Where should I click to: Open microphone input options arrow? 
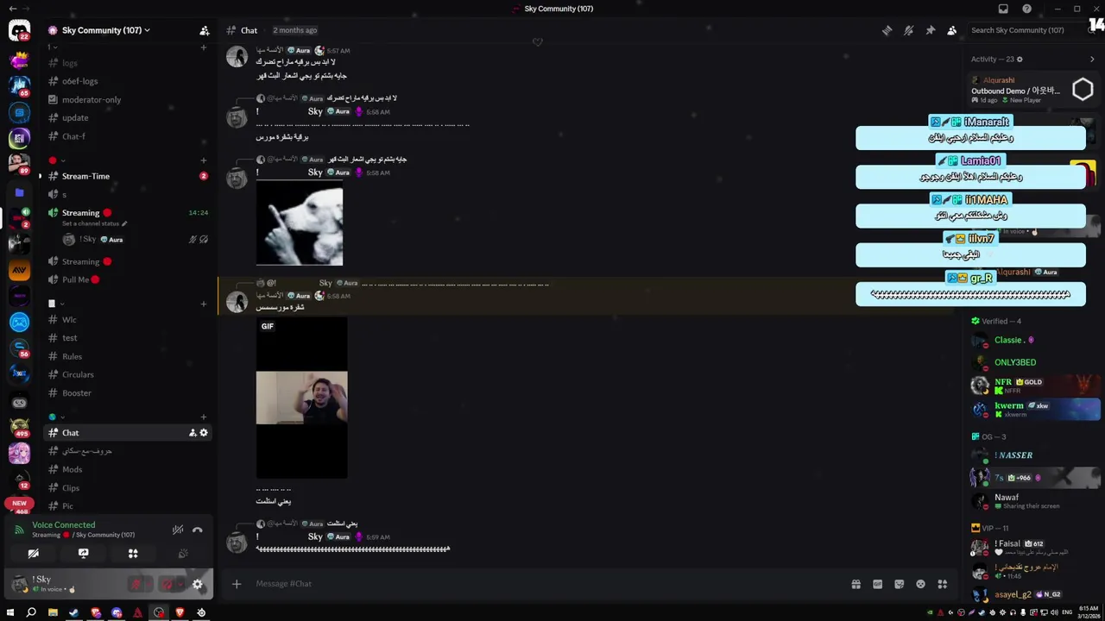148,585
